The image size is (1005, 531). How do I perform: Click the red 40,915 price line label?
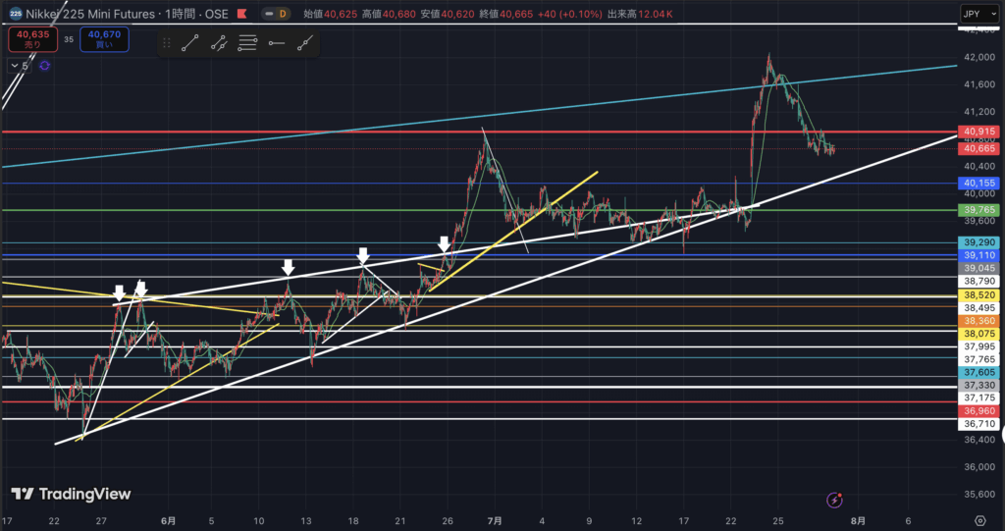point(979,132)
